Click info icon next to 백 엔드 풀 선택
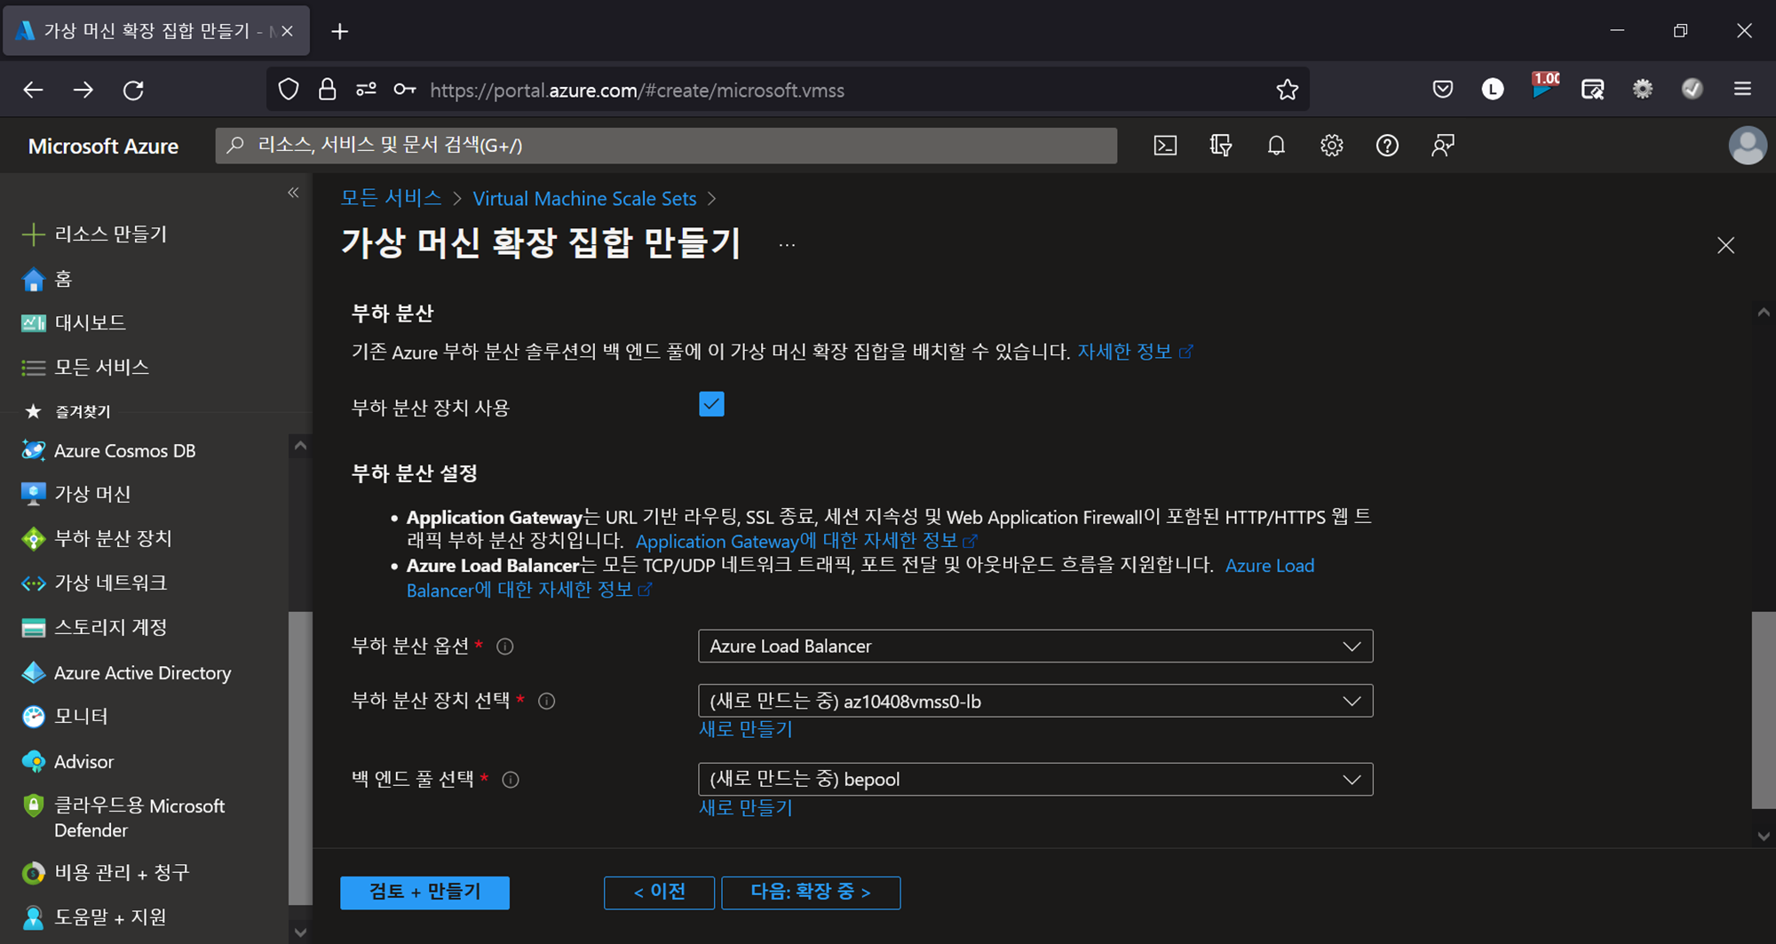This screenshot has height=944, width=1776. pyautogui.click(x=511, y=780)
